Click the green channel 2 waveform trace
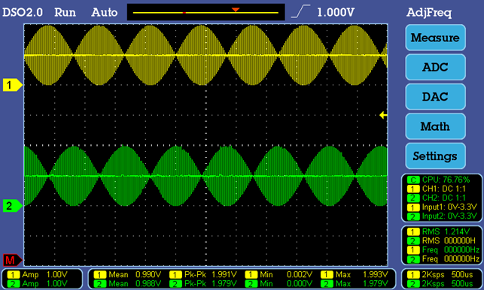Screen dimensions: 484x290 point(205,176)
